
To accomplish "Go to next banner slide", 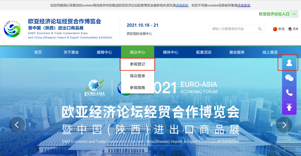I will click(x=284, y=125).
